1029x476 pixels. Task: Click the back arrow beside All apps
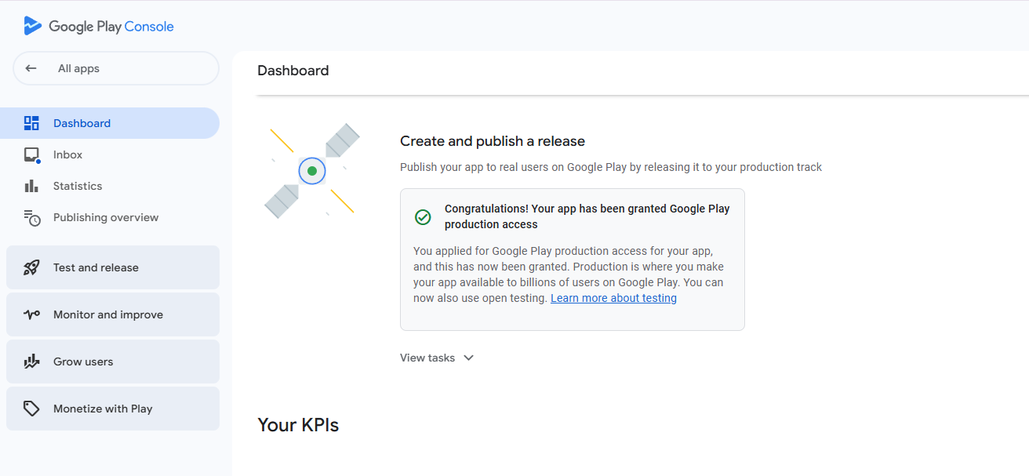[x=31, y=67]
